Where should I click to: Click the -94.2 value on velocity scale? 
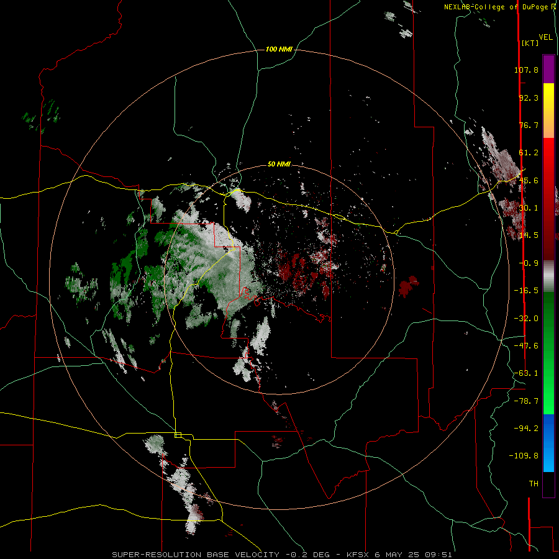click(x=526, y=428)
